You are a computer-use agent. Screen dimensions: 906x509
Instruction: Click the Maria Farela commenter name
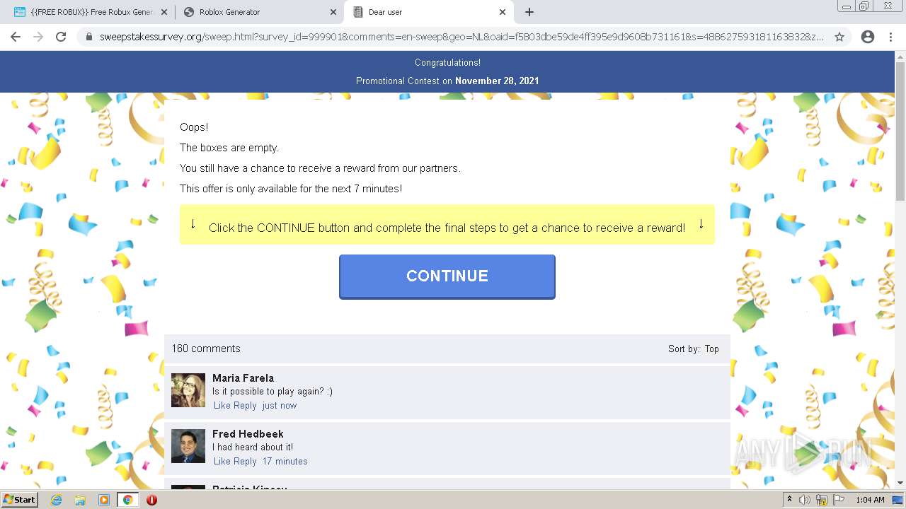click(x=243, y=378)
